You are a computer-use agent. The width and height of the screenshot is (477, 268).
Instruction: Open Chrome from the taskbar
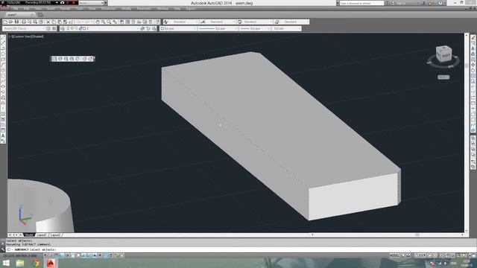pyautogui.click(x=36, y=263)
